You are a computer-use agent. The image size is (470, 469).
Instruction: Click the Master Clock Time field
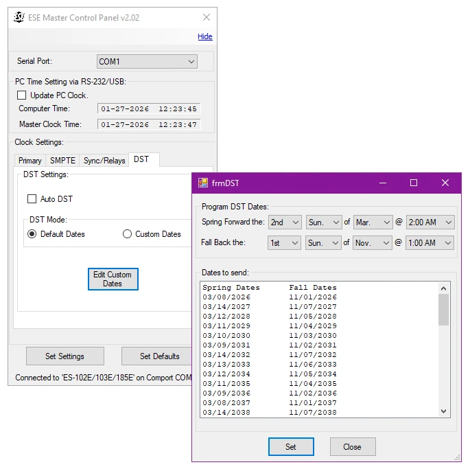(149, 124)
